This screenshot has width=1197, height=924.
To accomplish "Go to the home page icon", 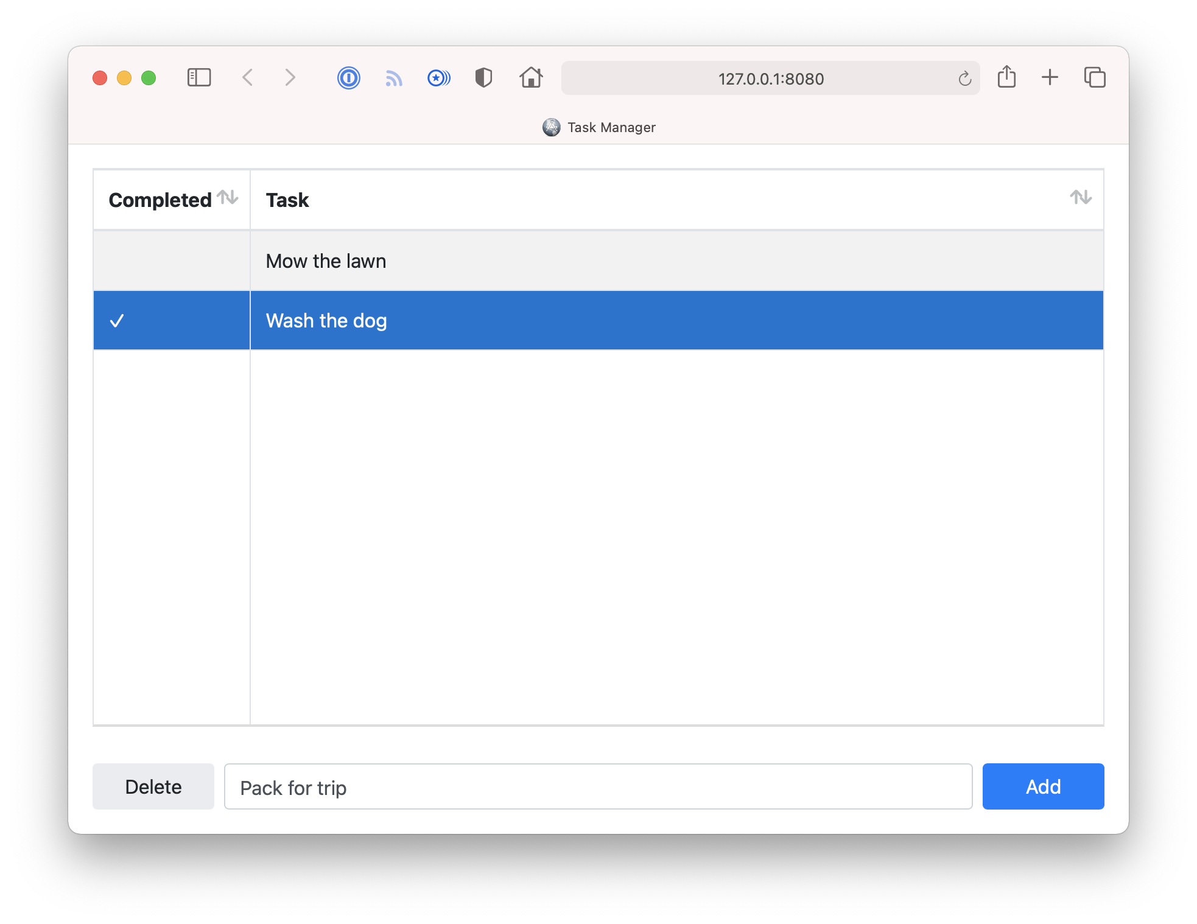I will coord(531,78).
